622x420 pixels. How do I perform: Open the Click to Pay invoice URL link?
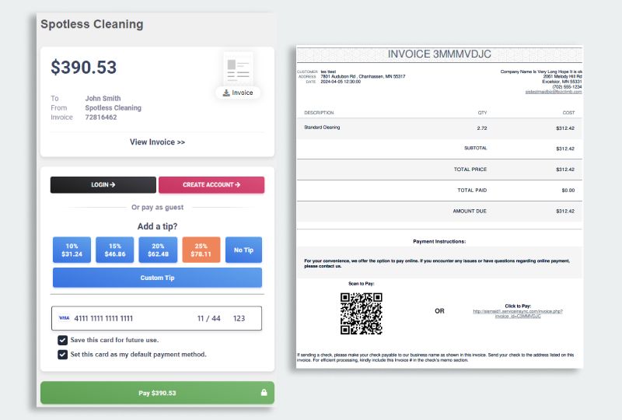[518, 313]
